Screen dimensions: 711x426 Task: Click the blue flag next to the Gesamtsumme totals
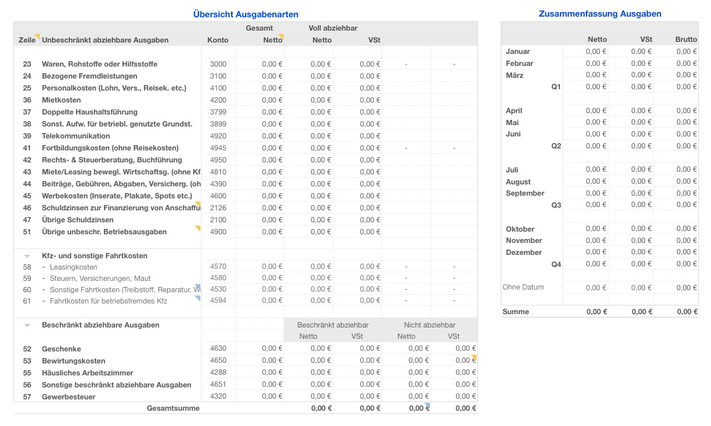click(427, 403)
